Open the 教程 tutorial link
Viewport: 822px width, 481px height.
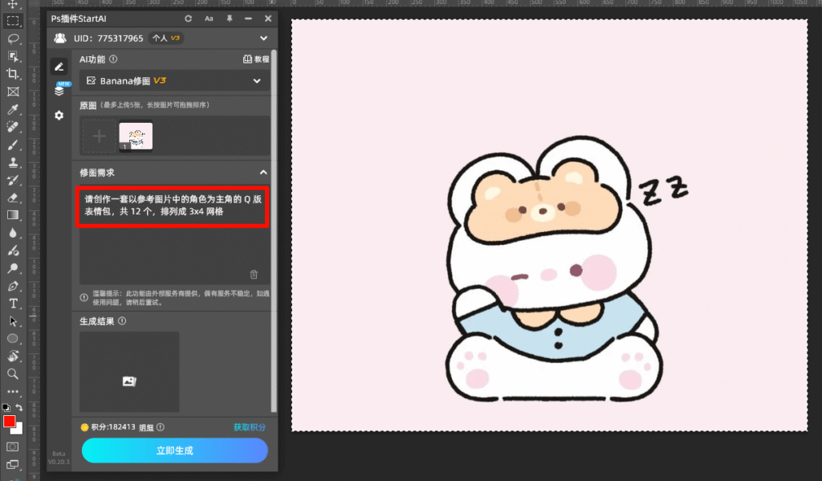click(258, 60)
